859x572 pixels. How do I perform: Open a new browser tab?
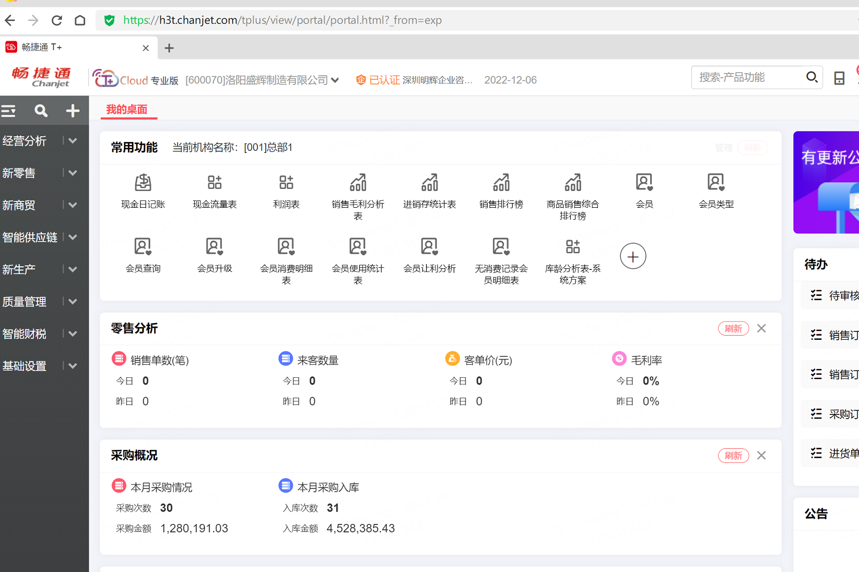tap(169, 48)
